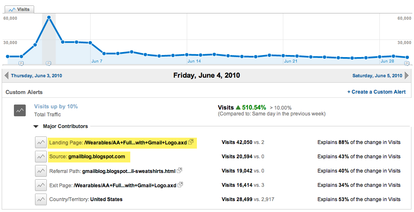The image size is (414, 212).
Task: Open the Visits tab
Action: [19, 10]
